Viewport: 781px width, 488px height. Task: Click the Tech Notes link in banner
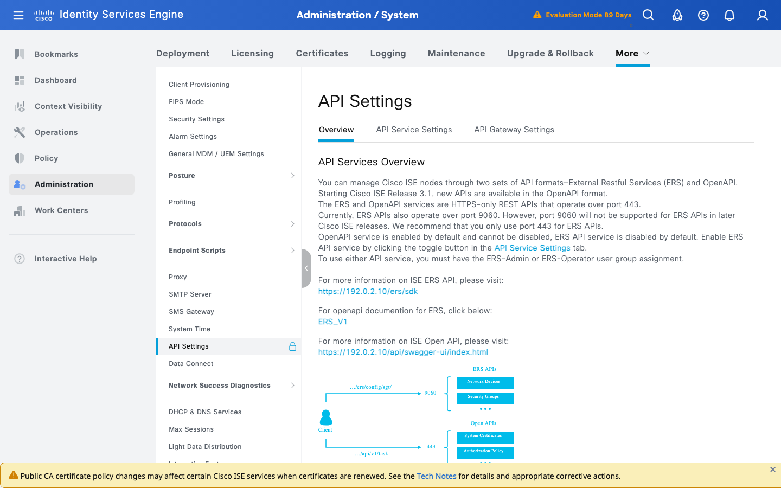coord(437,476)
